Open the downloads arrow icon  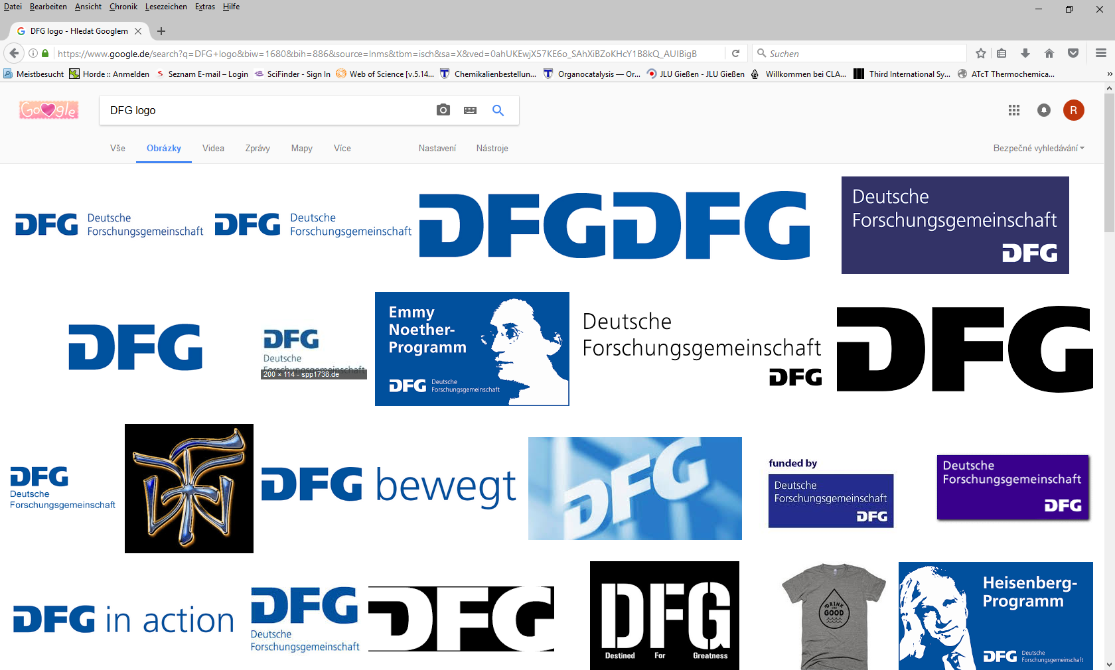coord(1025,54)
